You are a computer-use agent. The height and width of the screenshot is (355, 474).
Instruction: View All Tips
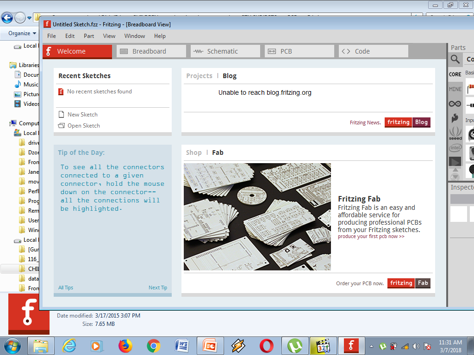(66, 288)
